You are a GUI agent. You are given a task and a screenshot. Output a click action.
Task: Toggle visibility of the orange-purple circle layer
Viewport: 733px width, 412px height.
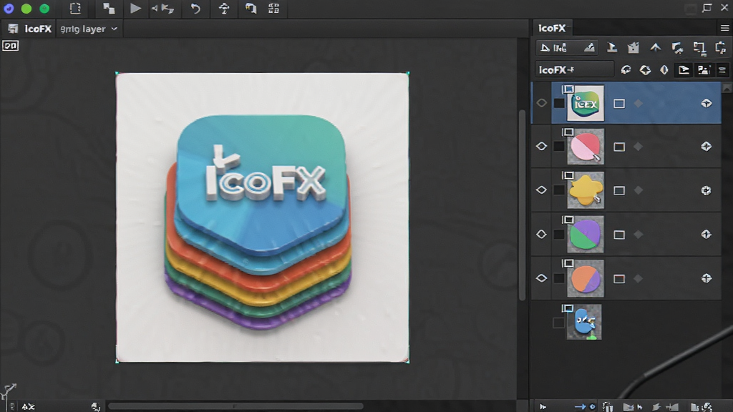click(x=541, y=278)
